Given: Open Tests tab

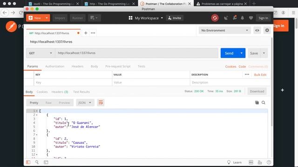Looking at the screenshot, I should click(x=142, y=66).
